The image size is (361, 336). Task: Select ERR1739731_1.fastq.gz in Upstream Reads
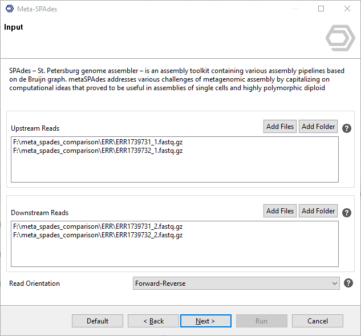(x=98, y=143)
